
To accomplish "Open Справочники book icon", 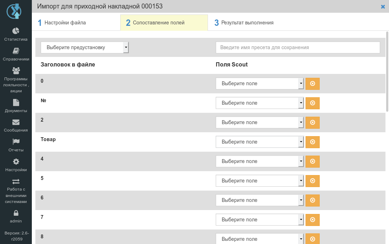I will (16, 51).
